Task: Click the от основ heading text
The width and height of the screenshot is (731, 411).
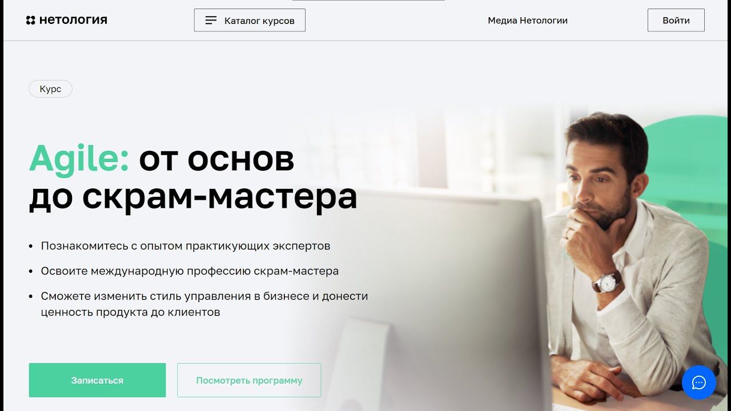Action: click(x=216, y=159)
